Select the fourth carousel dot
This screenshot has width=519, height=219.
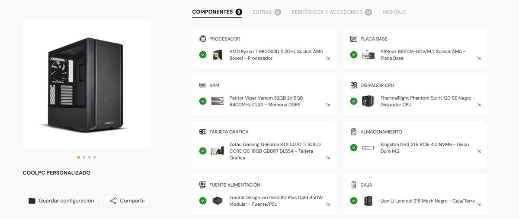(95, 157)
